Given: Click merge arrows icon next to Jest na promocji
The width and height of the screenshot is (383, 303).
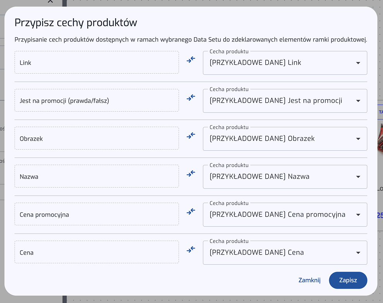Looking at the screenshot, I should [x=191, y=98].
